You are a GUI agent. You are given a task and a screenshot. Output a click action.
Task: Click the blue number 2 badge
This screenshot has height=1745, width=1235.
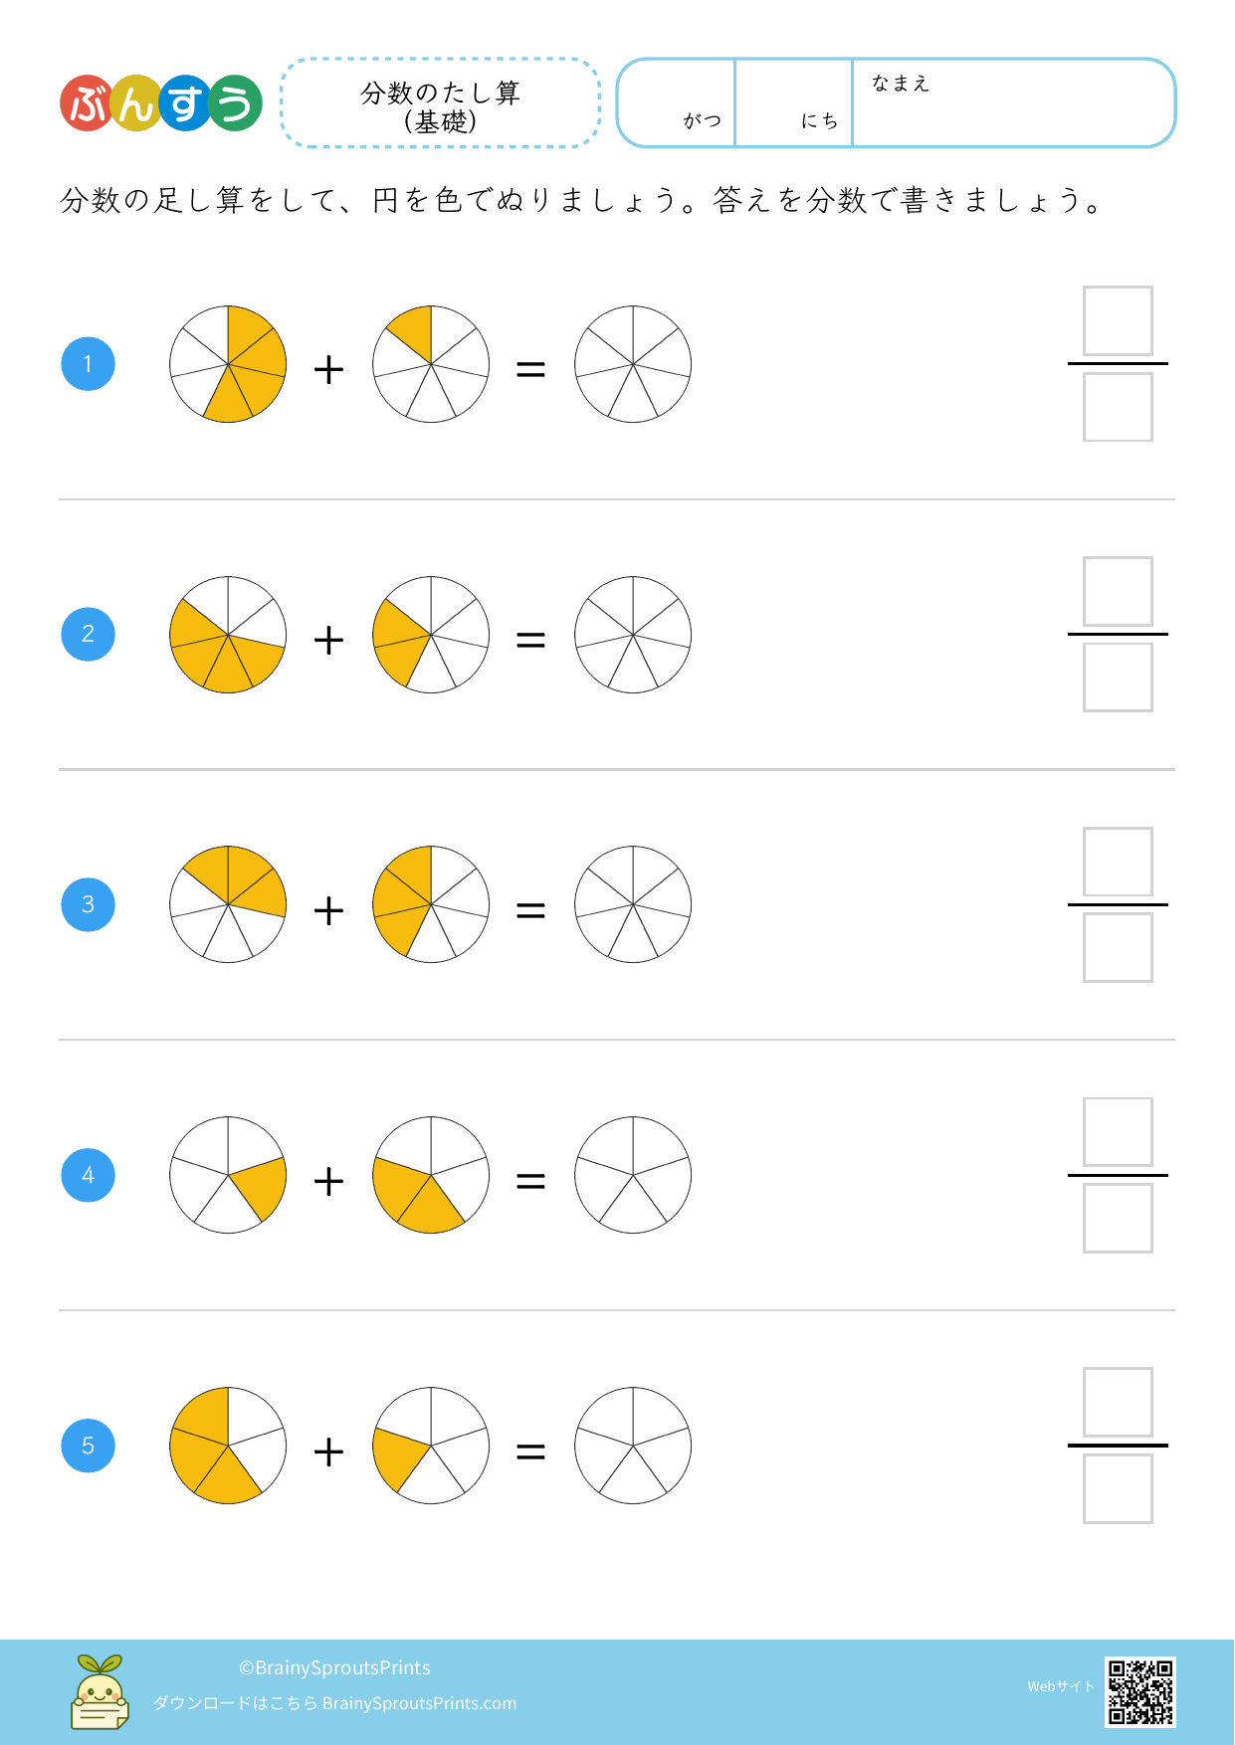[89, 635]
